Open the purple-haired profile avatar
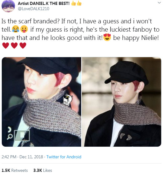Image resolution: width=163 pixels, height=174 pixels. coord(8,6)
